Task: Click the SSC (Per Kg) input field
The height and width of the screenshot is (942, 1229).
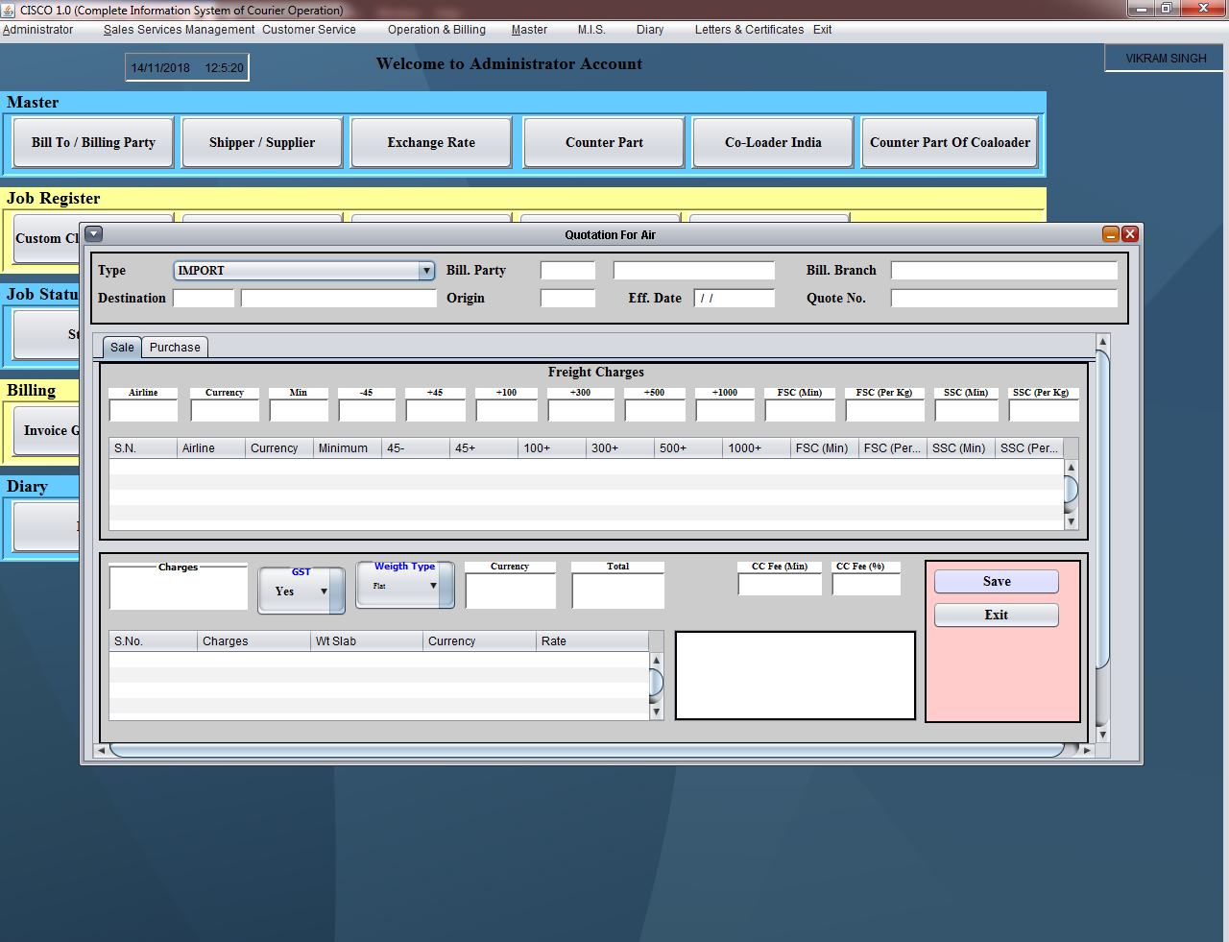Action: coord(1044,411)
